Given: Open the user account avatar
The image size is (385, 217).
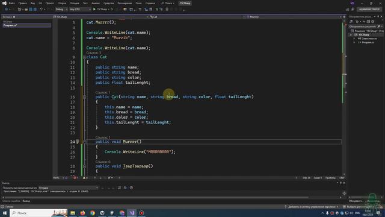Looking at the screenshot, I should pos(353,3).
